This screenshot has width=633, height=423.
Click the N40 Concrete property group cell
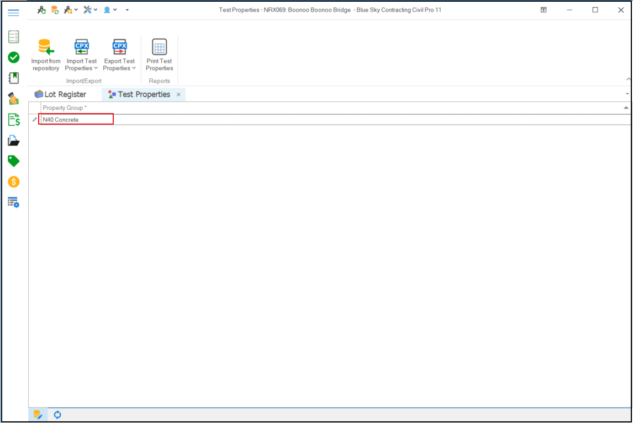[x=76, y=119]
